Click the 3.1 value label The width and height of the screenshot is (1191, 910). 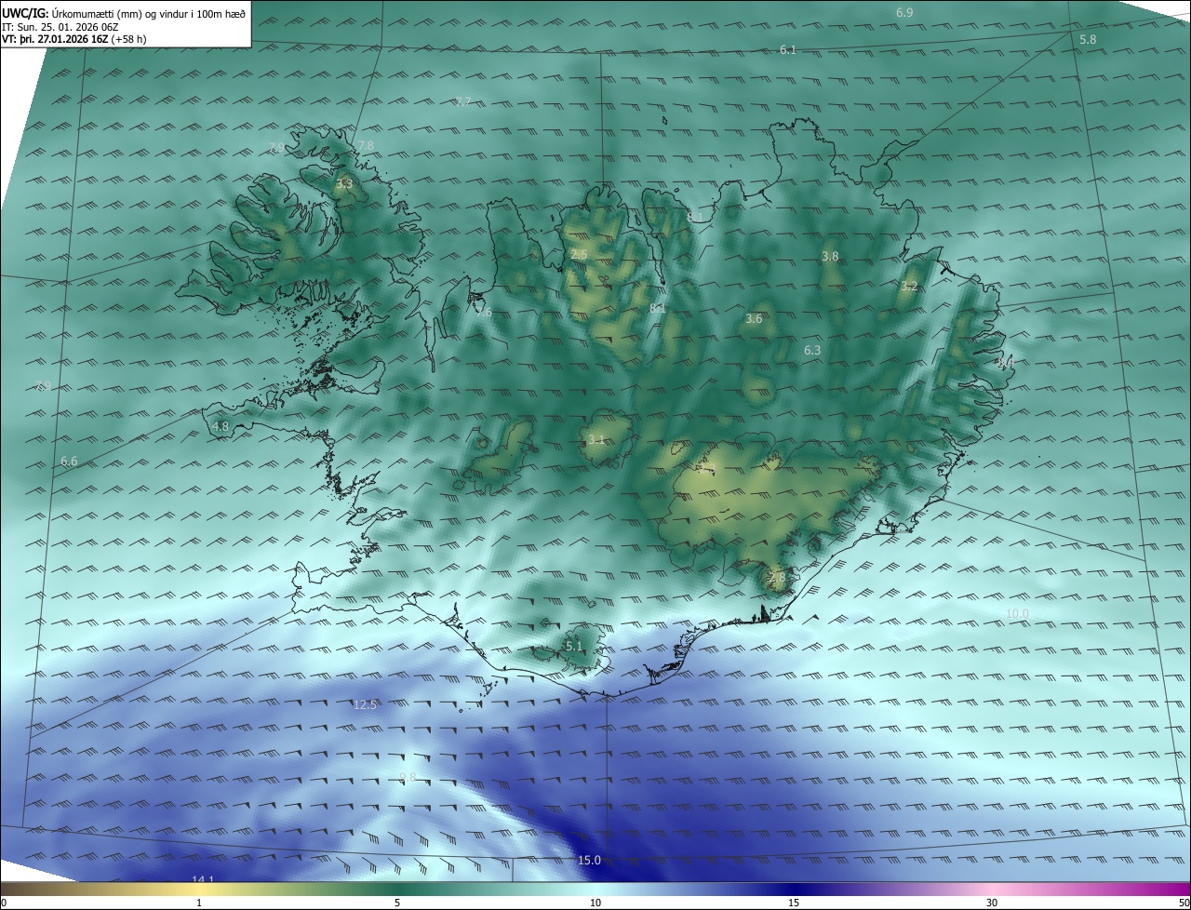(596, 440)
